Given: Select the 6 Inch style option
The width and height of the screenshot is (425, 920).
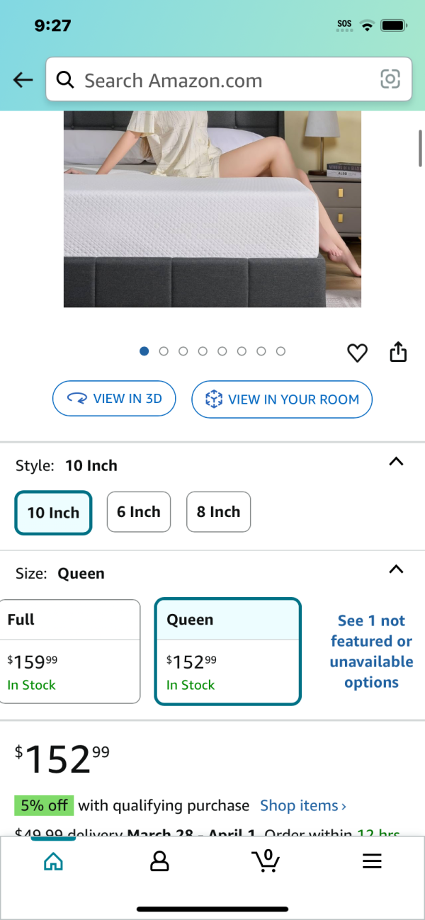Looking at the screenshot, I should click(139, 511).
